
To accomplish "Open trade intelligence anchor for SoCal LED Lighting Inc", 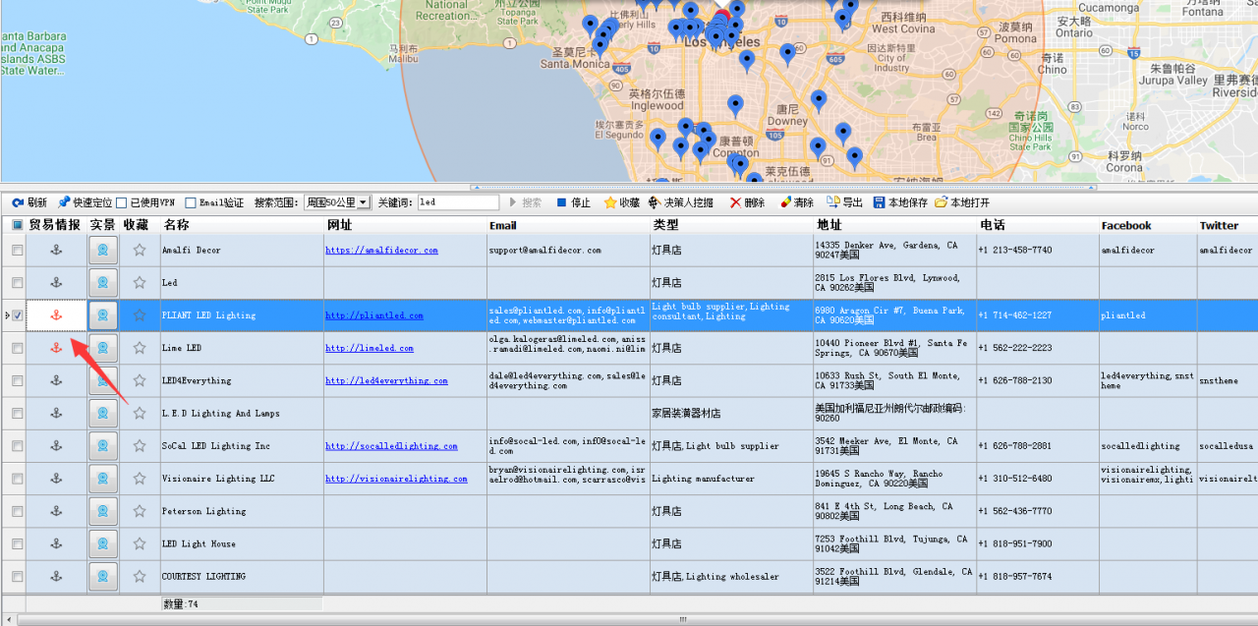I will coord(56,446).
